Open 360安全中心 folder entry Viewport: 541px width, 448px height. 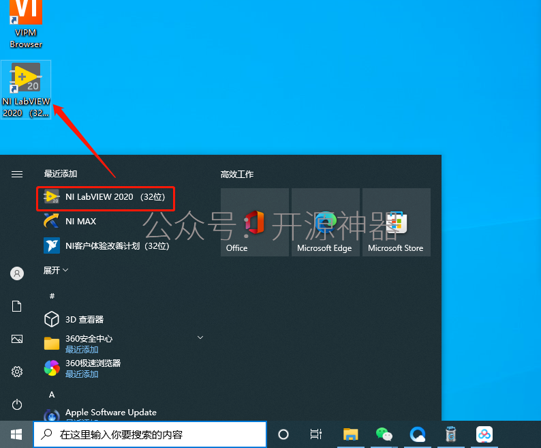pyautogui.click(x=89, y=344)
